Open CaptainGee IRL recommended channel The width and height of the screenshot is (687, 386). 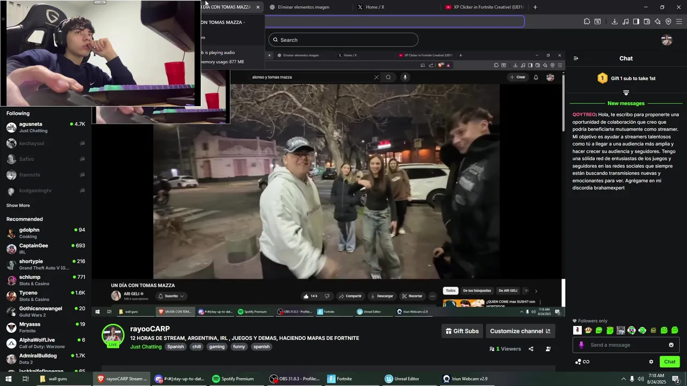pyautogui.click(x=46, y=249)
